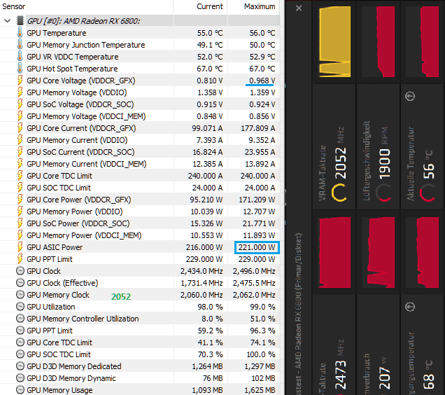Screen dimensions: 445x395
Task: Click lightning icon of GPU PPT Limit watts row
Action: pos(20,259)
